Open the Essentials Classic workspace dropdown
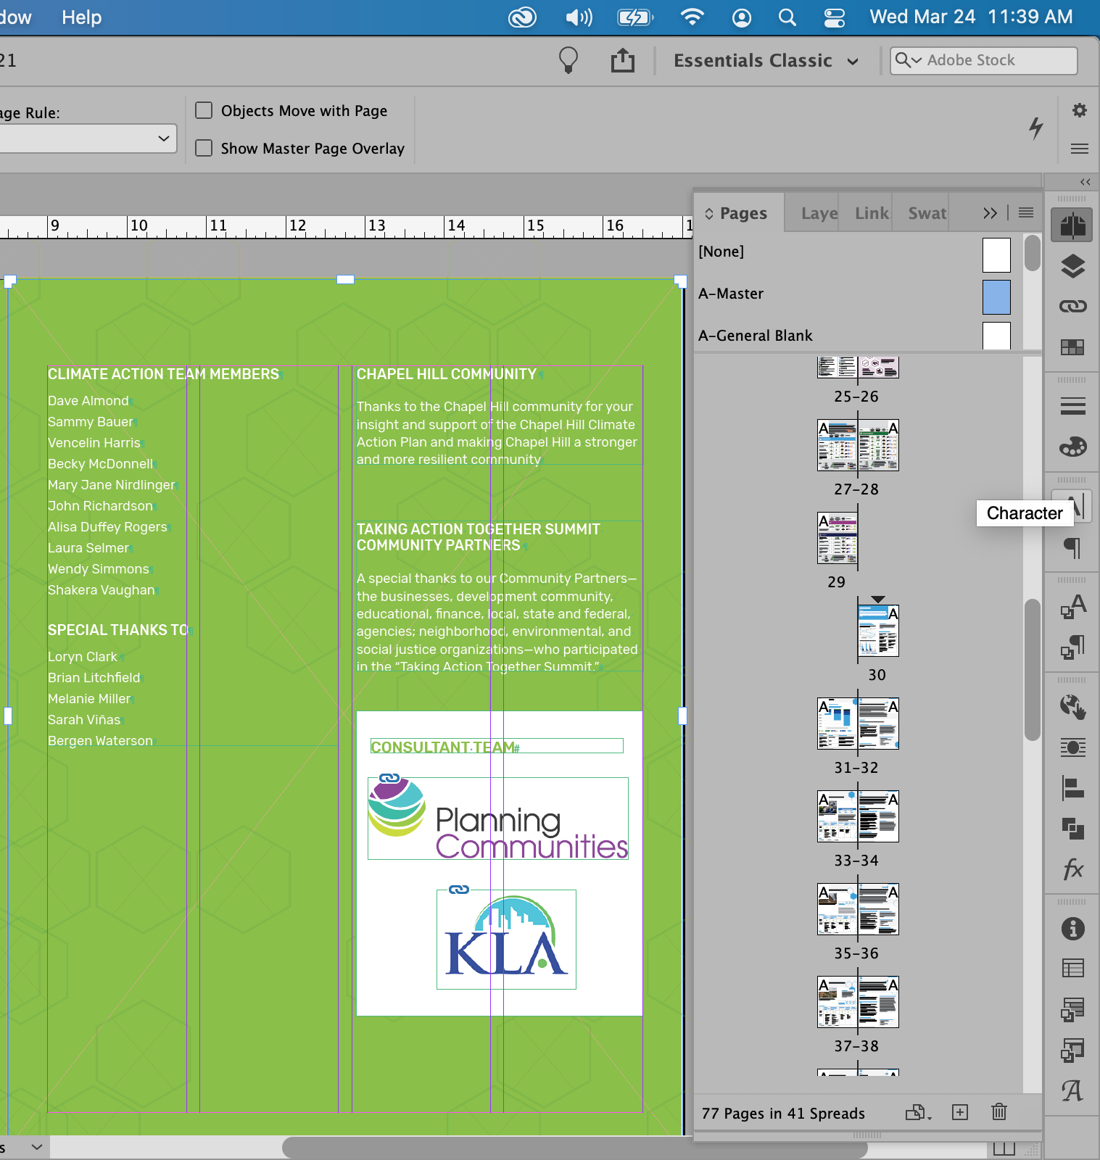 pos(766,61)
